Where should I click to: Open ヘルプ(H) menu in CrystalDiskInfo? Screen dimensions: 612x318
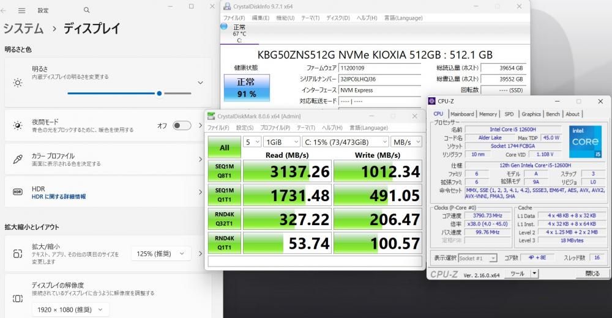[x=367, y=18]
